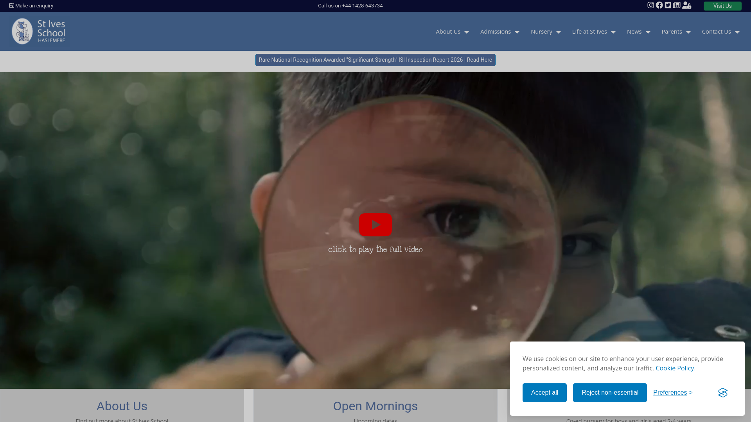751x422 pixels.
Task: Open the school's Facebook page
Action: (659, 5)
